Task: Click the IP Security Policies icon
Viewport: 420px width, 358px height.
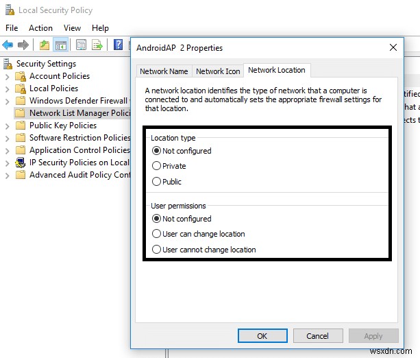Action: coord(21,163)
